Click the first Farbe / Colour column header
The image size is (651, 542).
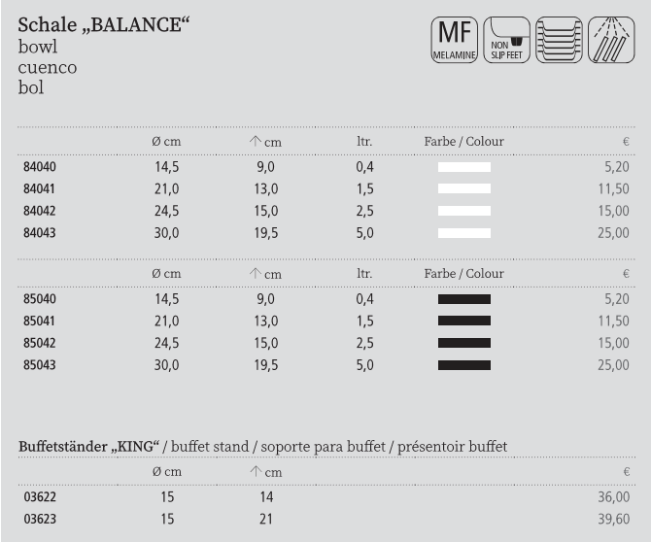click(463, 142)
